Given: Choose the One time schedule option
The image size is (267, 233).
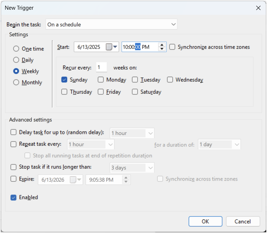Looking at the screenshot, I should click(x=16, y=48).
